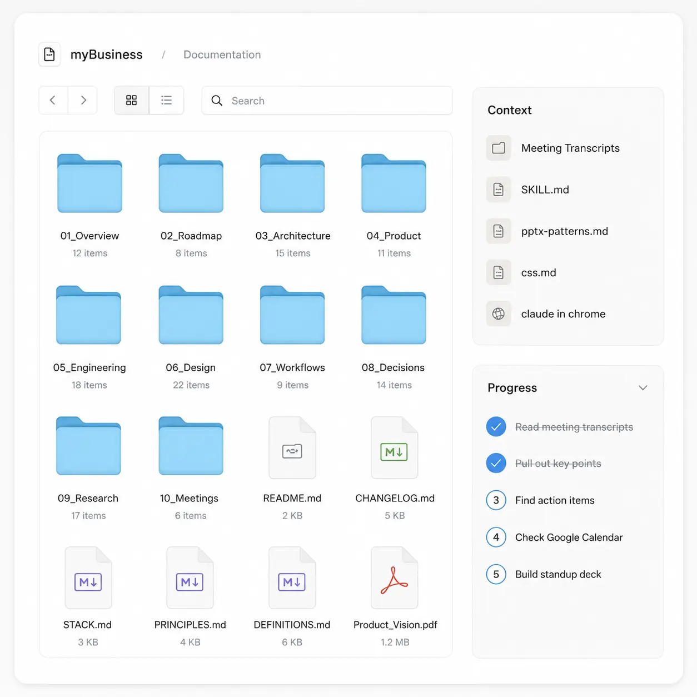Click the PRINCIPLES.md file name

point(190,625)
